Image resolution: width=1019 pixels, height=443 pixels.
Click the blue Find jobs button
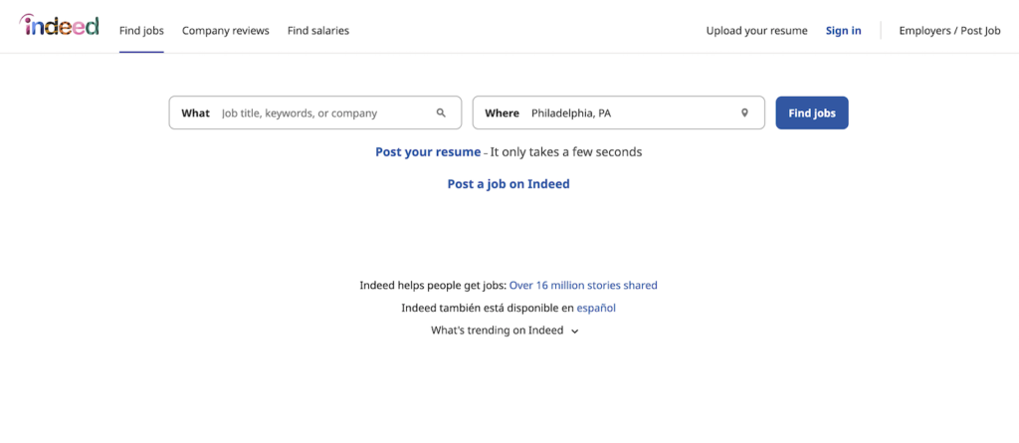coord(812,112)
